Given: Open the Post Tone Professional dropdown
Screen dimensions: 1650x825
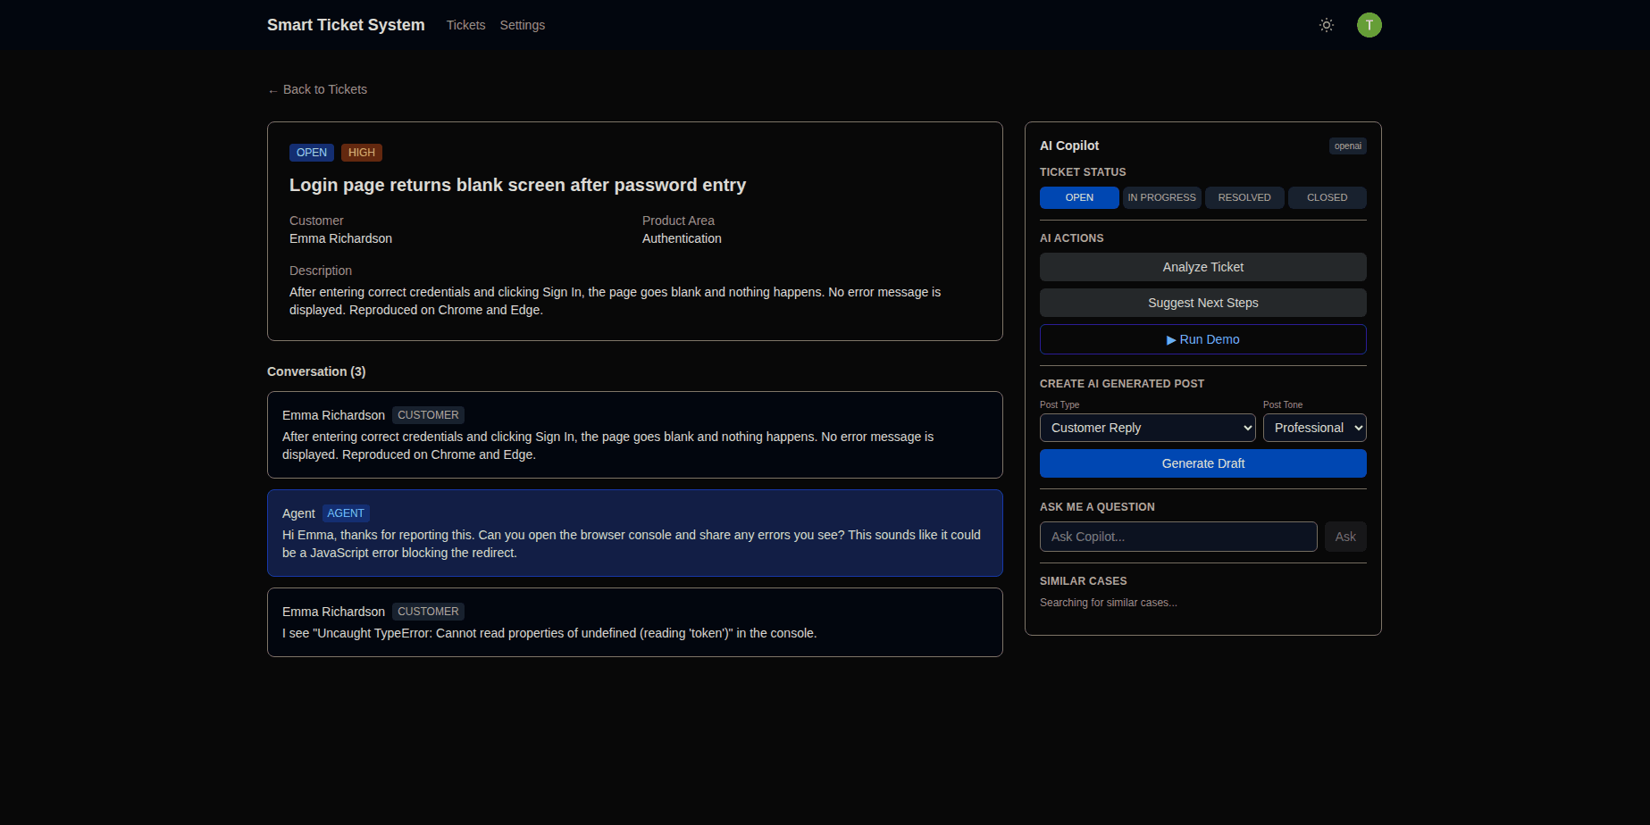Looking at the screenshot, I should 1315,428.
